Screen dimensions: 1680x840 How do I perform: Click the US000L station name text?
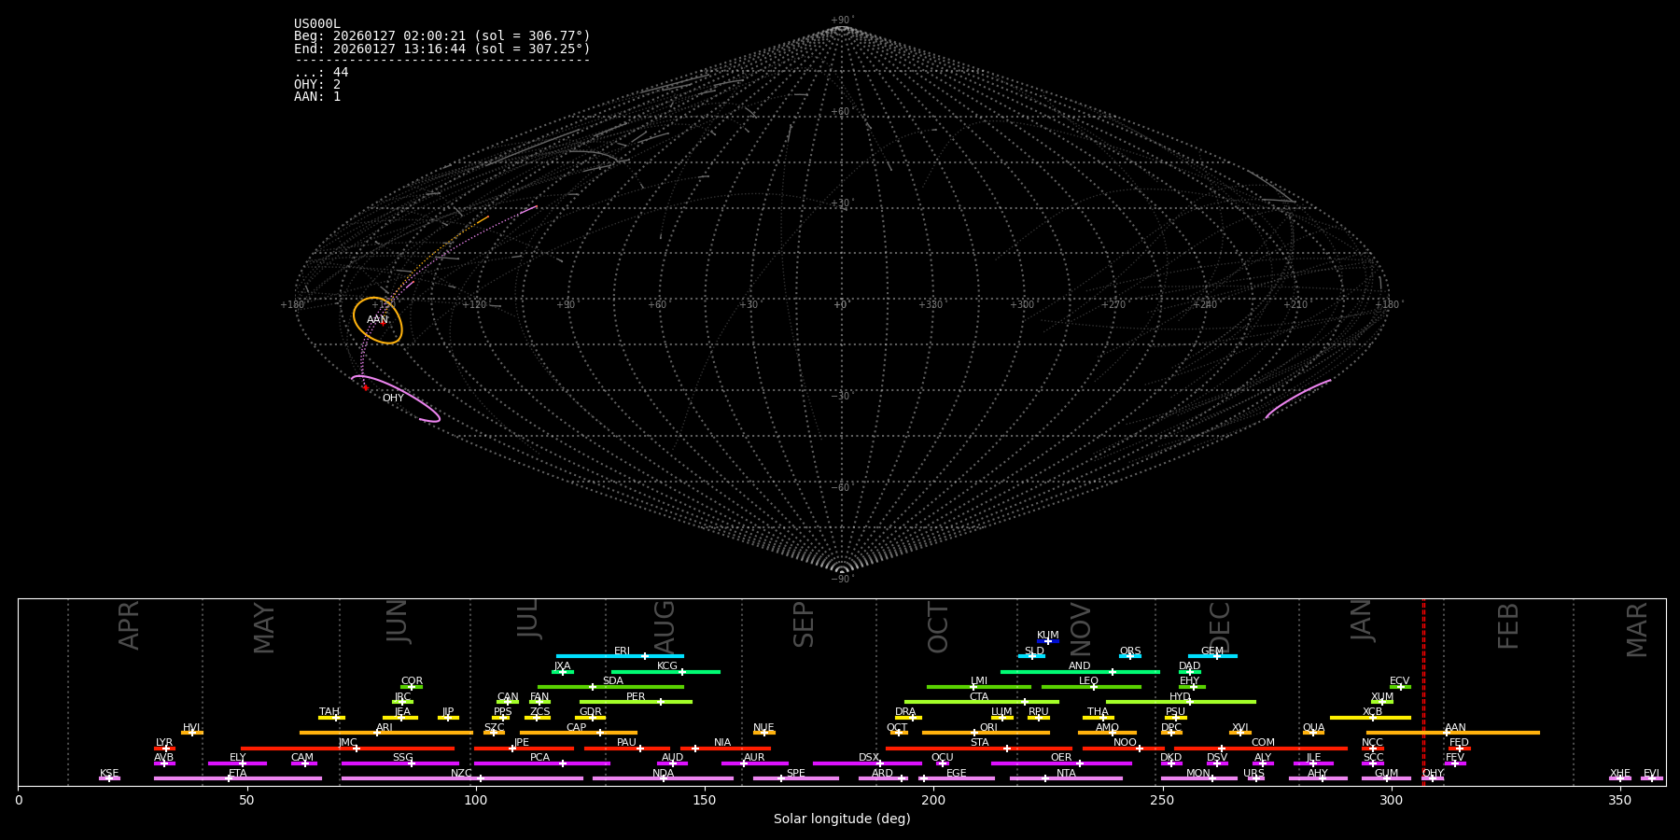tap(317, 24)
